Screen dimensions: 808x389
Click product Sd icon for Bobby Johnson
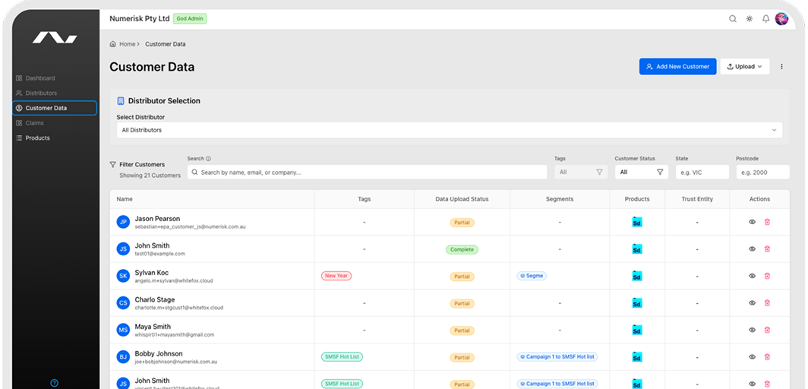point(637,357)
